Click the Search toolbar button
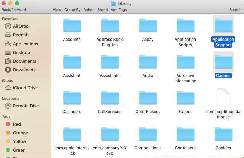 pos(235,10)
